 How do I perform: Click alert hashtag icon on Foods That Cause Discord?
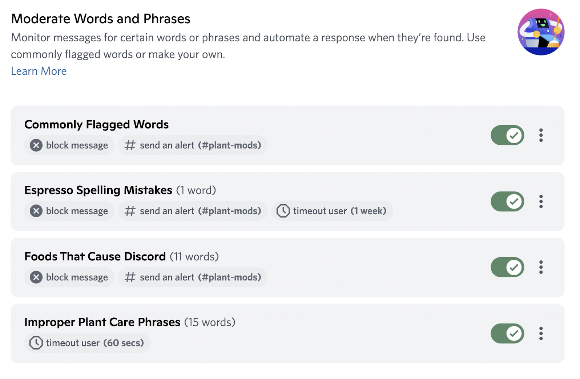(130, 277)
